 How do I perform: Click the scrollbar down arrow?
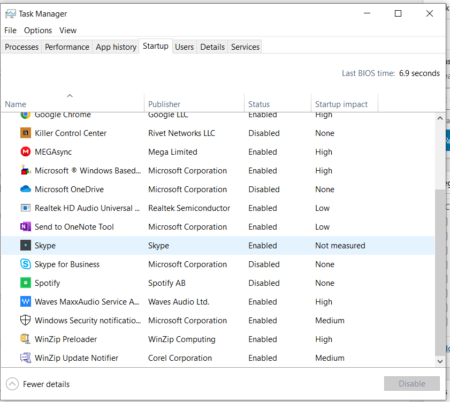coord(440,361)
